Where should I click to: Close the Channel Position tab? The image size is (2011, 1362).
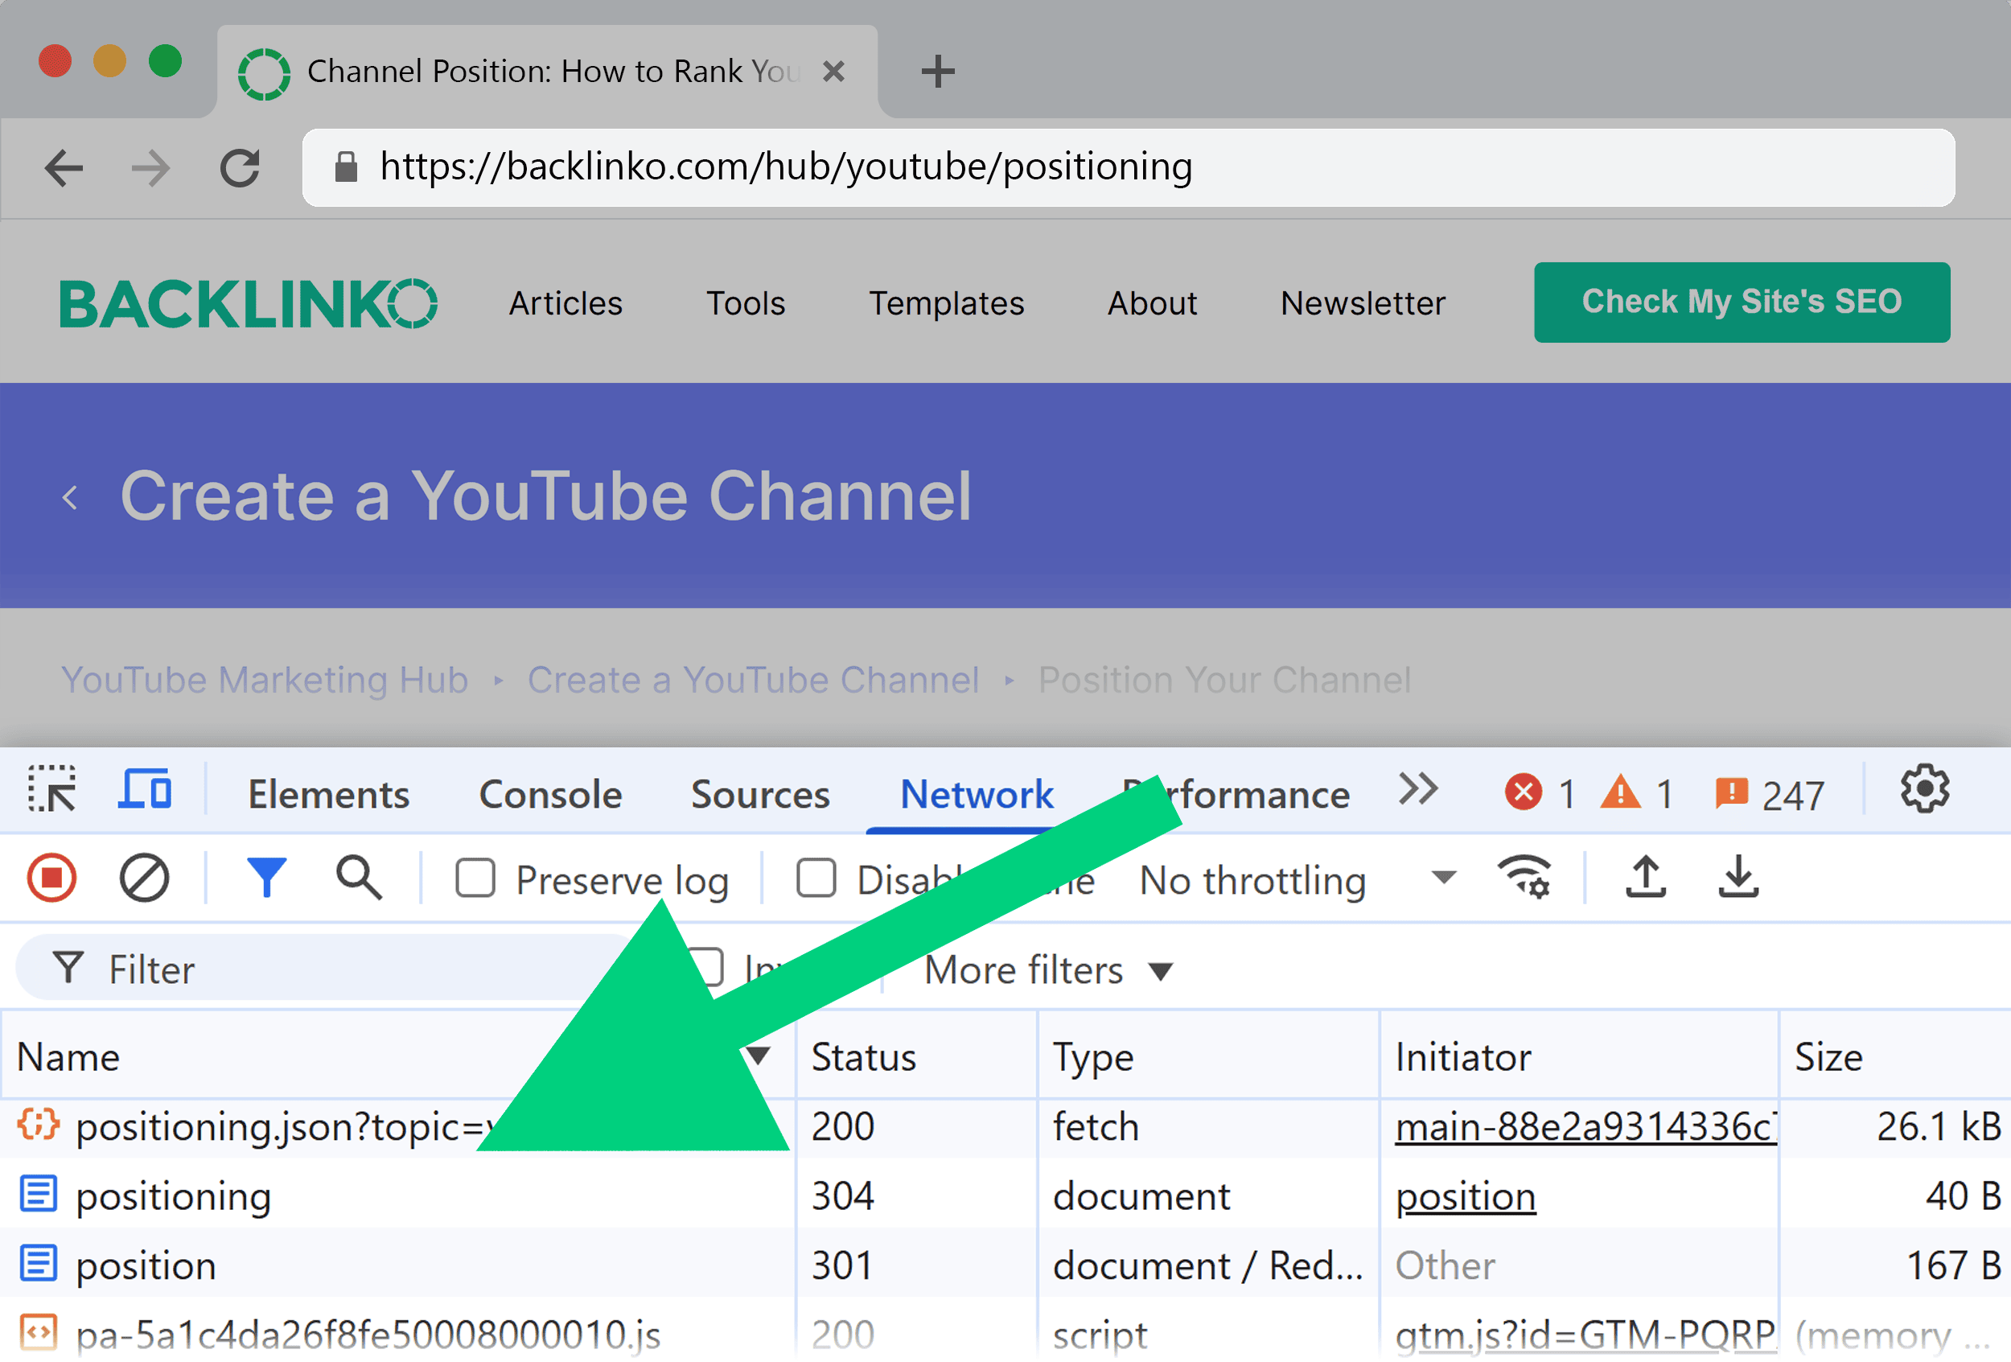833,71
